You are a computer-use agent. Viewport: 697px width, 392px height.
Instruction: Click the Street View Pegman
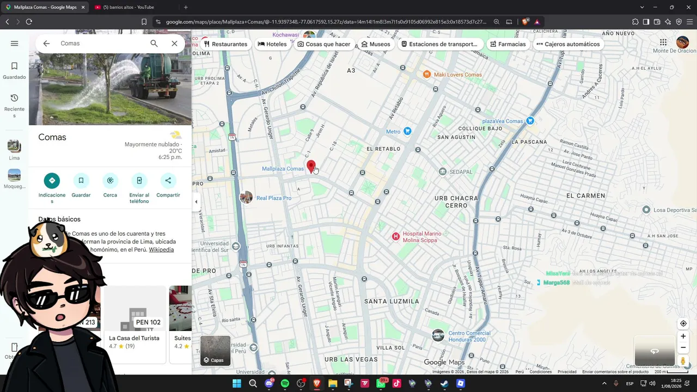click(x=683, y=360)
